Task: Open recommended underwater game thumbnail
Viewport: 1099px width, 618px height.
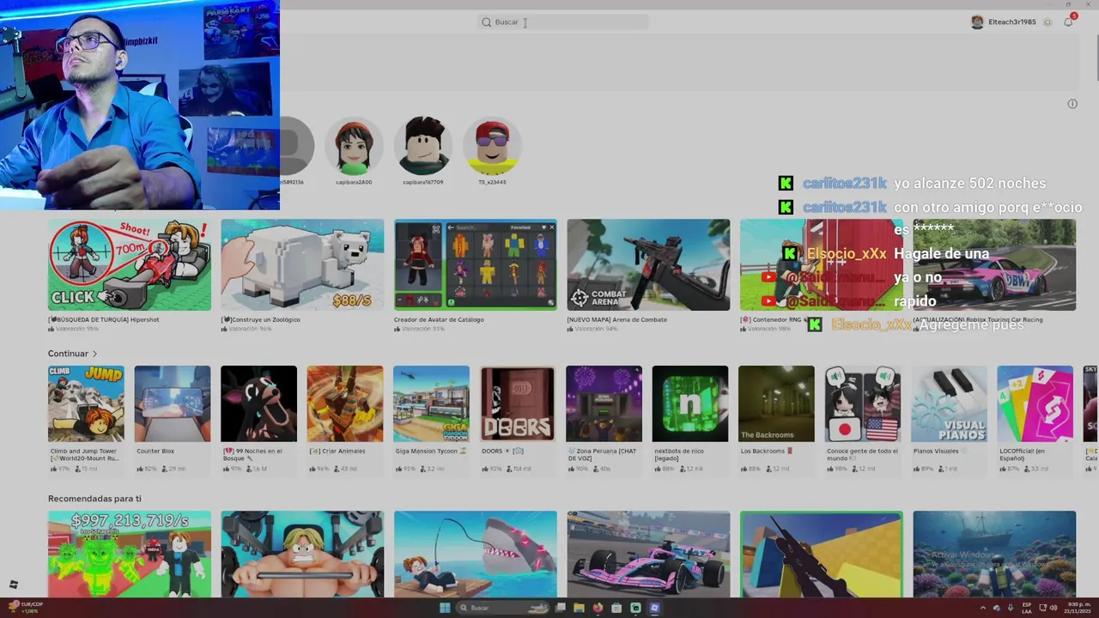Action: 994,554
